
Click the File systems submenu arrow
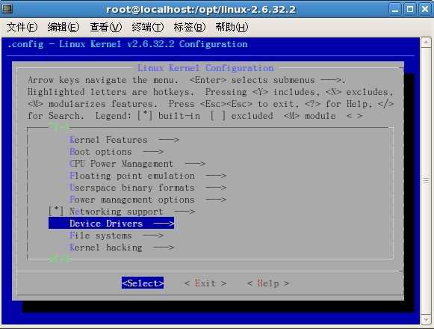(x=153, y=236)
